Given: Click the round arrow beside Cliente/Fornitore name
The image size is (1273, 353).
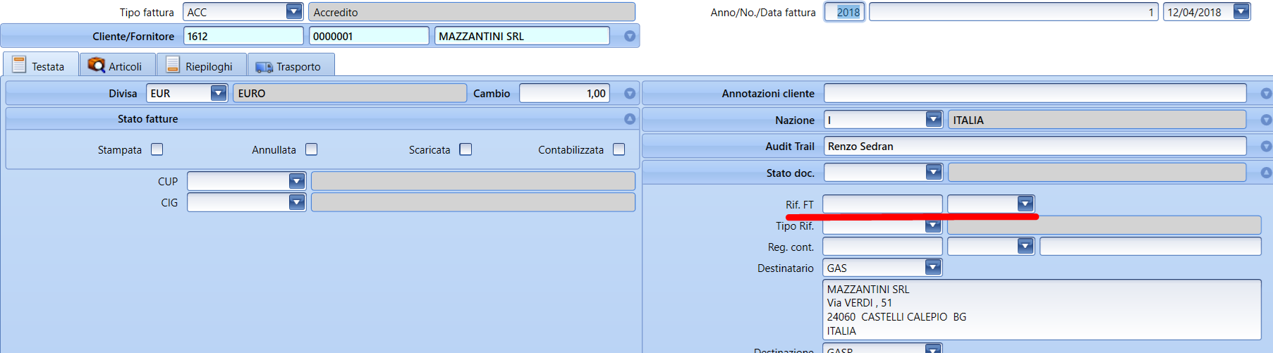Looking at the screenshot, I should click(x=630, y=37).
